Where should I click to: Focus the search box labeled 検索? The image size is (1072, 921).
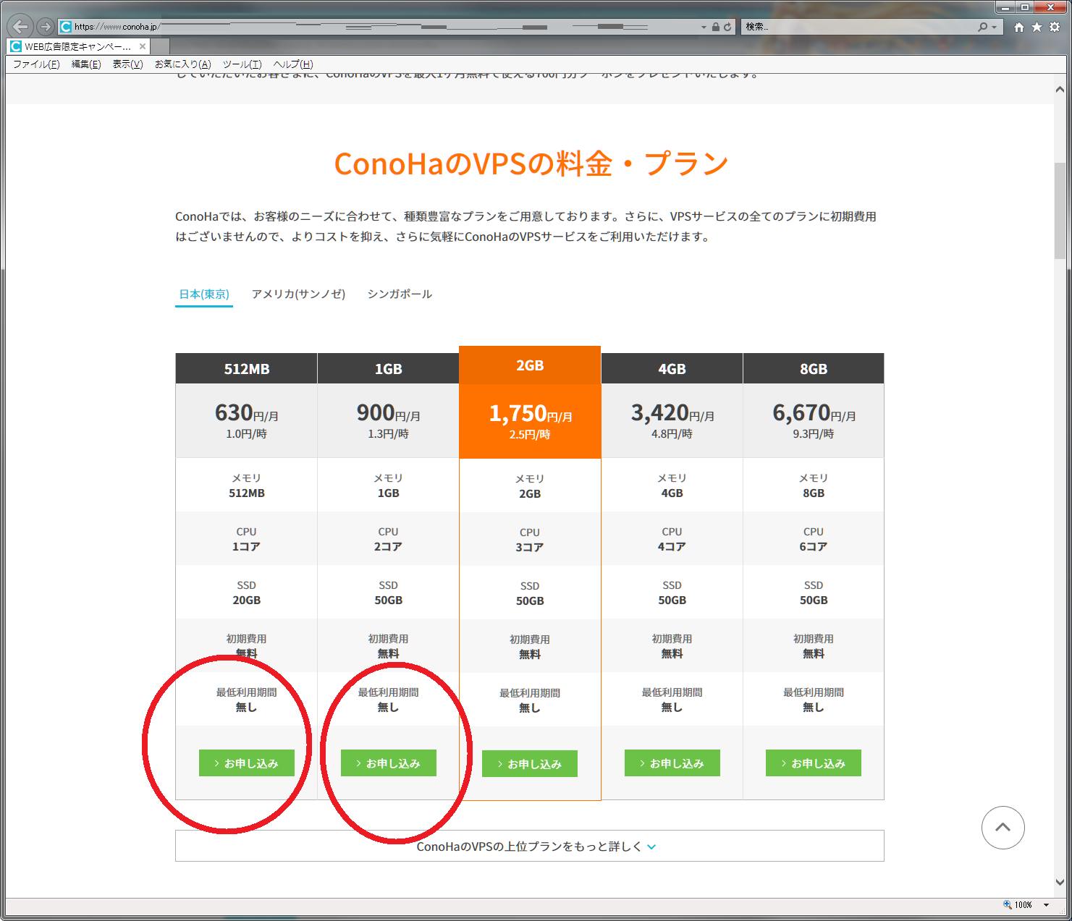[858, 27]
